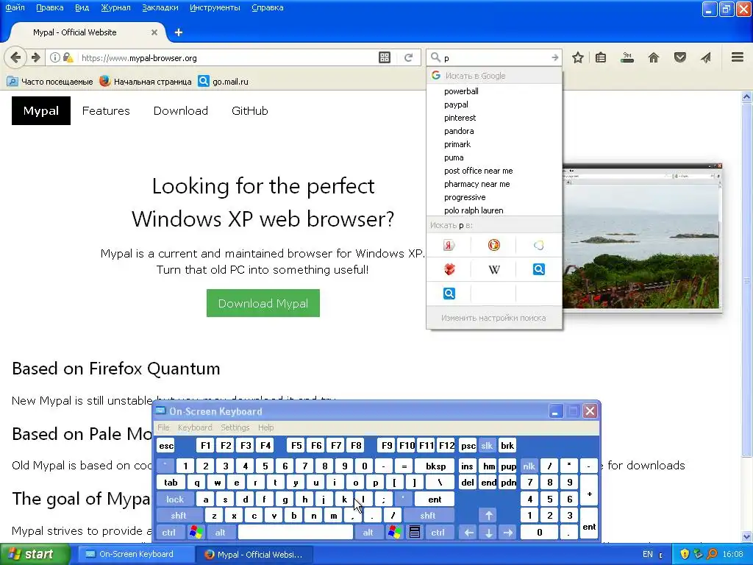Toggle the slk scroll lock key
Viewport: 753px width, 565px height.
click(x=487, y=446)
